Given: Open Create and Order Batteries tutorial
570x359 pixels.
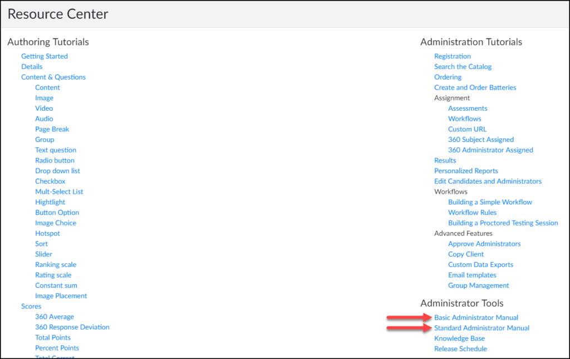Looking at the screenshot, I should point(475,87).
